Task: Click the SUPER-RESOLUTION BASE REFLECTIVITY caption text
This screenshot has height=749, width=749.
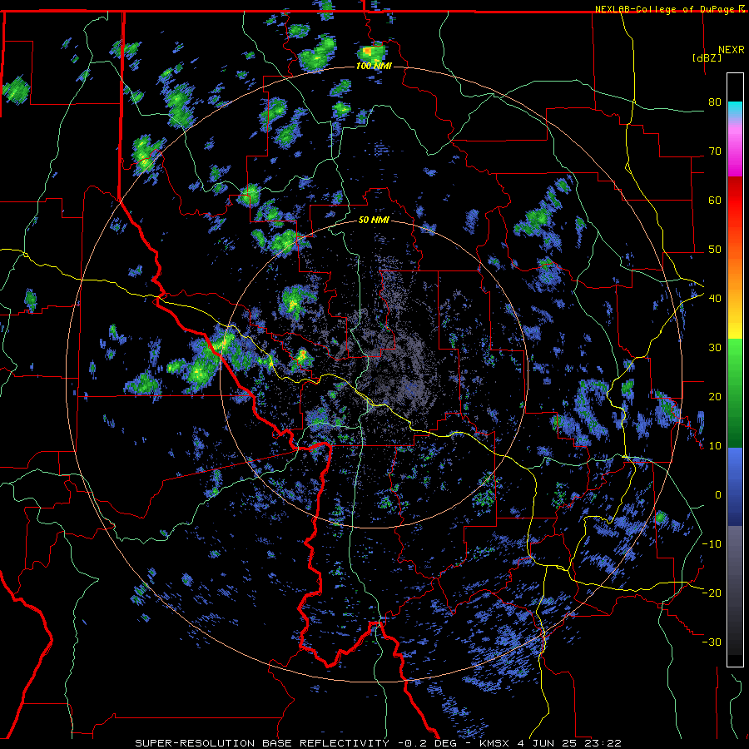Action: tap(262, 743)
